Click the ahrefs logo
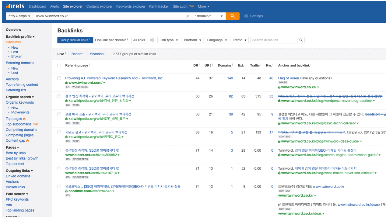Viewport: 386px width, 217px height. [x=16, y=6]
